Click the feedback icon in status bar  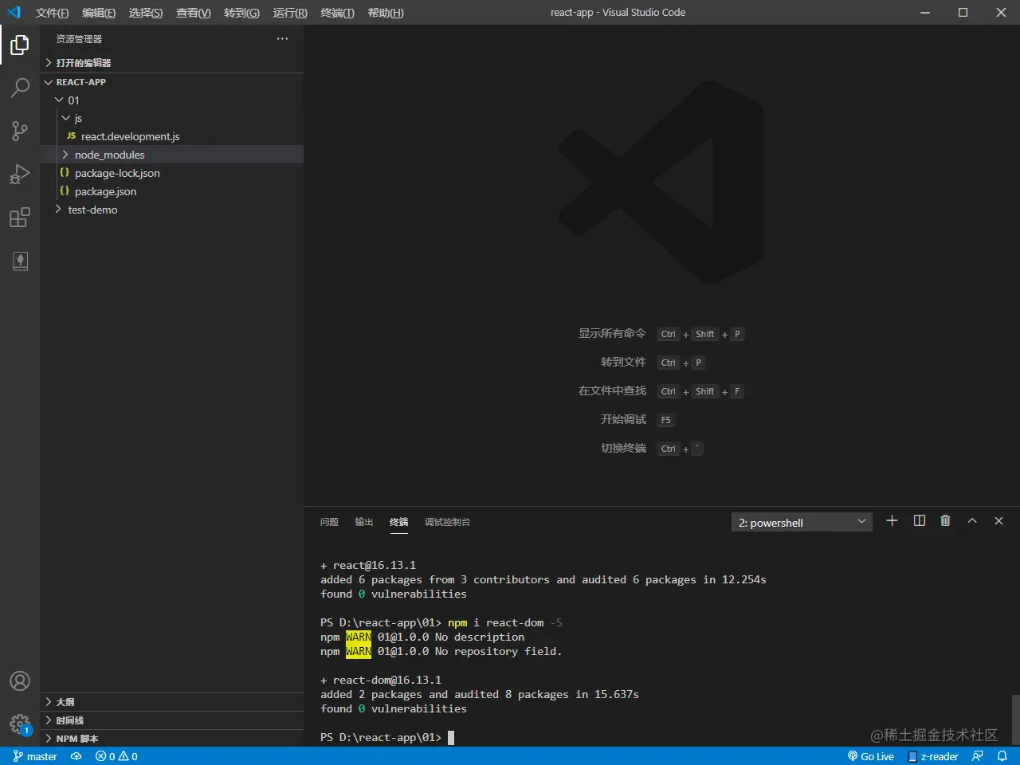pos(978,756)
